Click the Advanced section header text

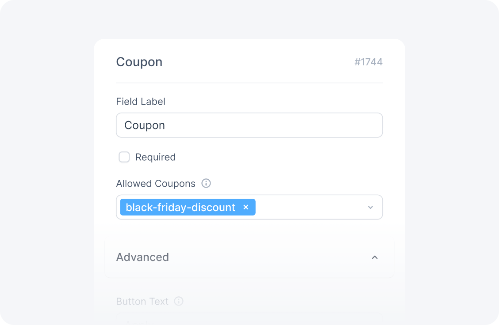click(x=142, y=257)
